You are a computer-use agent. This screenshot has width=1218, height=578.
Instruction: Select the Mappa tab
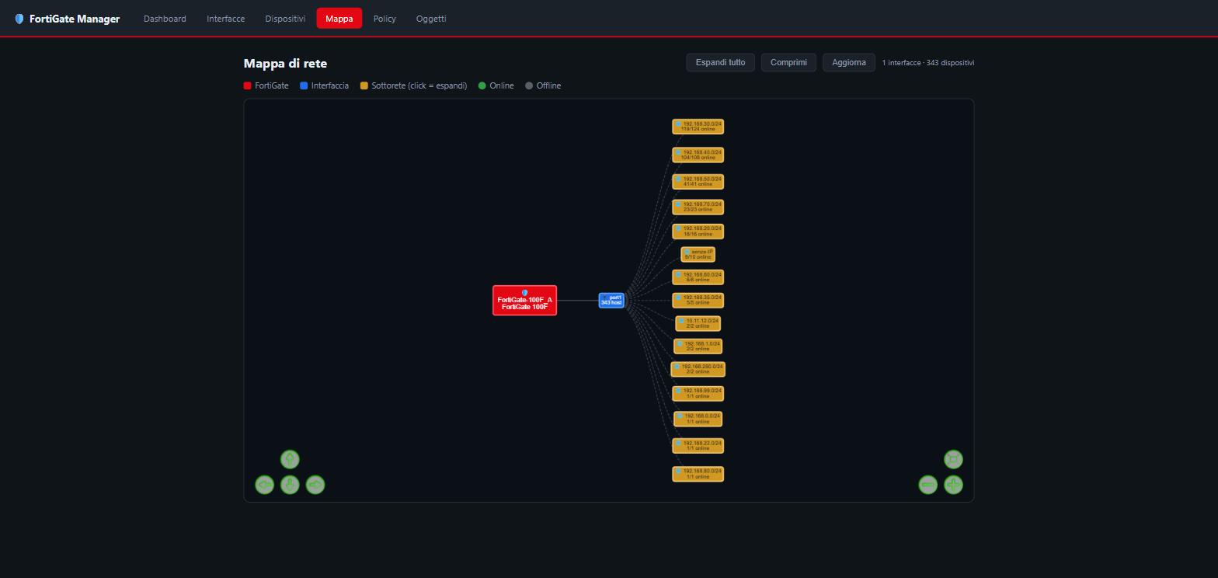pos(339,19)
